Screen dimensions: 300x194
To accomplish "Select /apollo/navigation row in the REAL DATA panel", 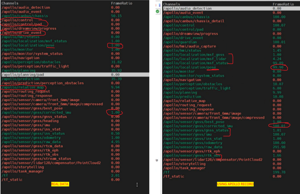I will 20,58.
